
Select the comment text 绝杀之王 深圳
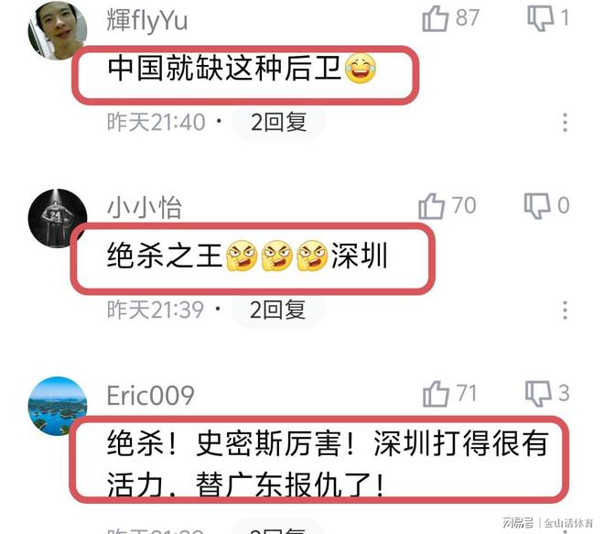click(x=247, y=256)
